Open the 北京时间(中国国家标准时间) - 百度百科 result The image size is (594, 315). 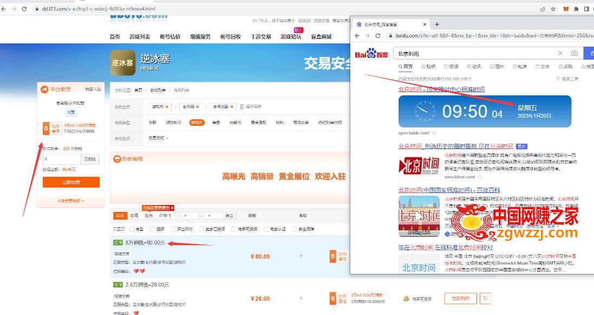[449, 190]
